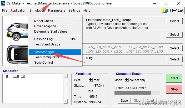Open the Simulation menu
This screenshot has width=185, height=108.
coord(37,11)
